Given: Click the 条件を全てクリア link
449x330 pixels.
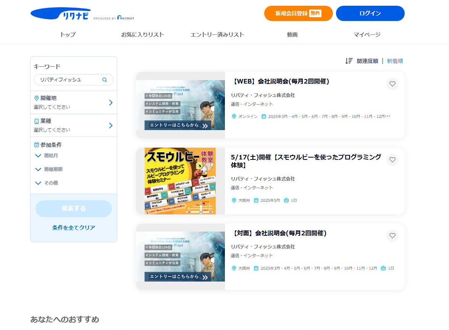Looking at the screenshot, I should coord(74,228).
